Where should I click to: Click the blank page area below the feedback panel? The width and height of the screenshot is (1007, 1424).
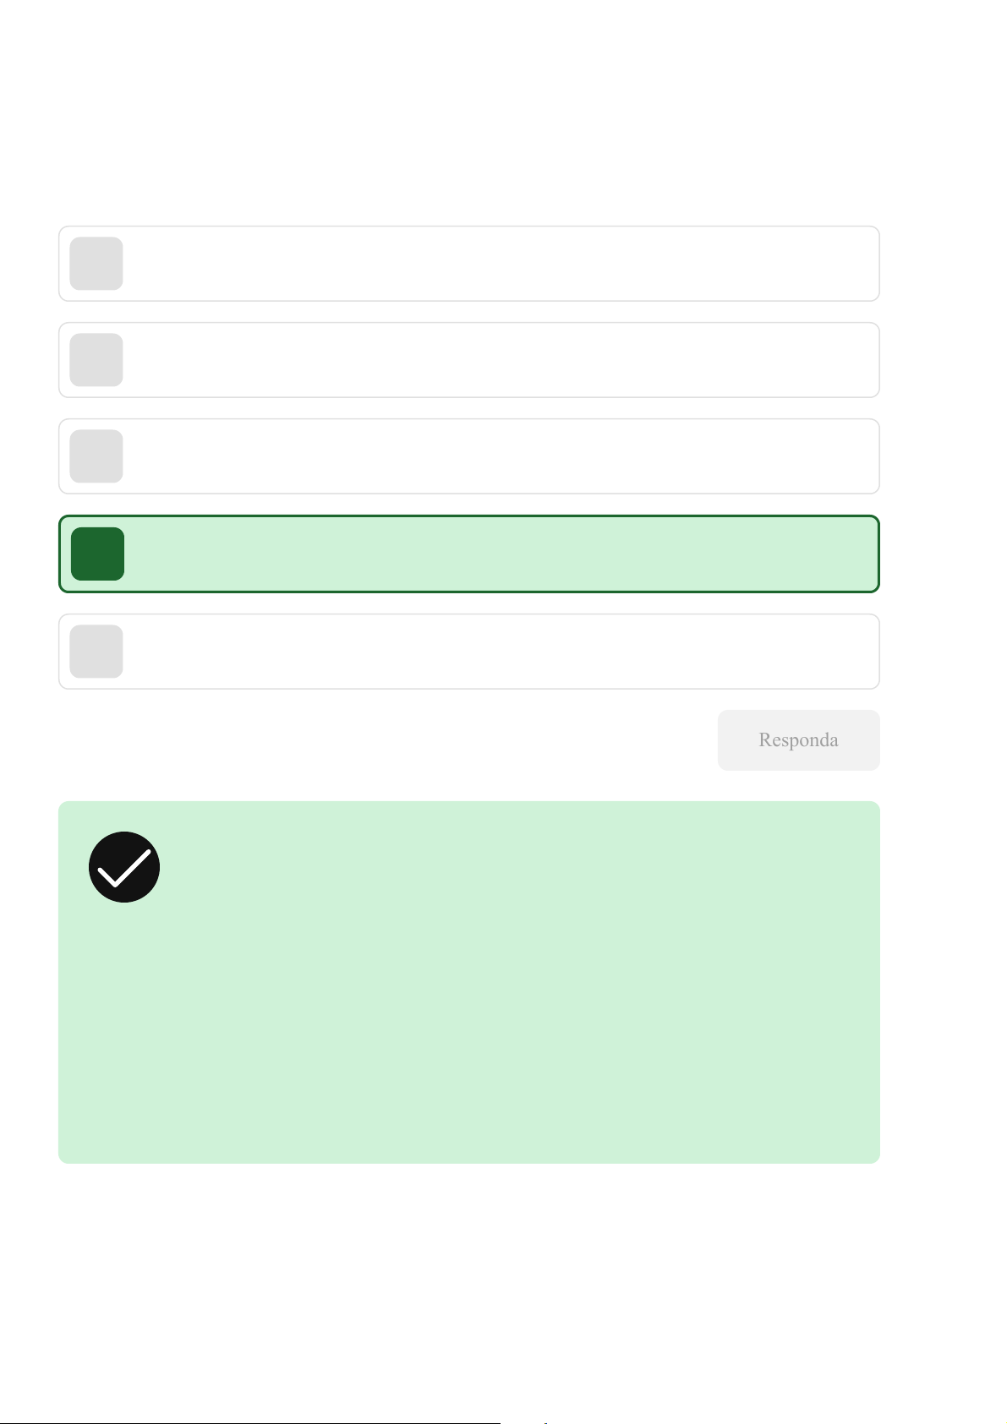468,1285
